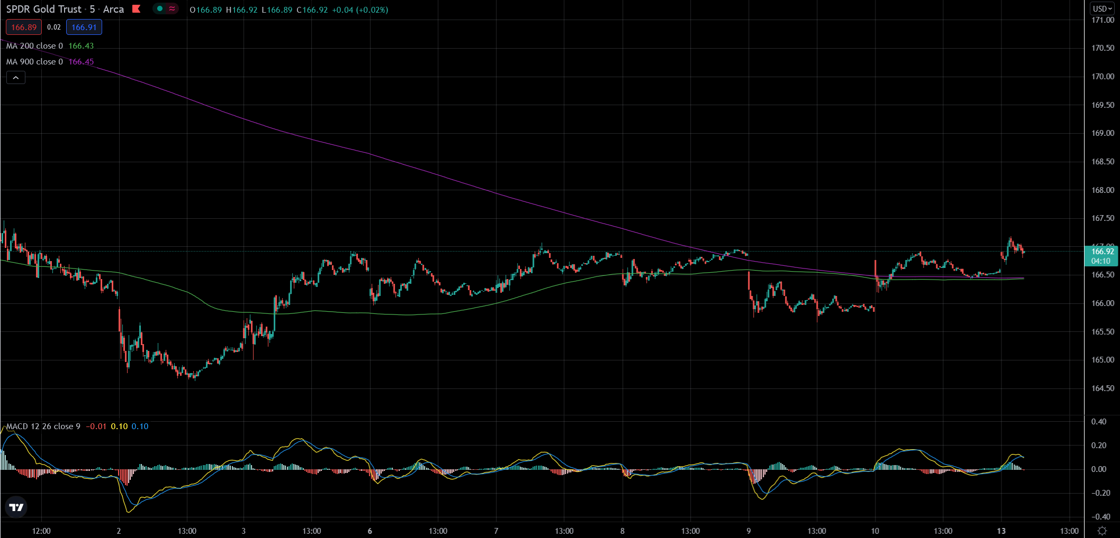
Task: Click the 12:00 time axis label
Action: [x=41, y=531]
